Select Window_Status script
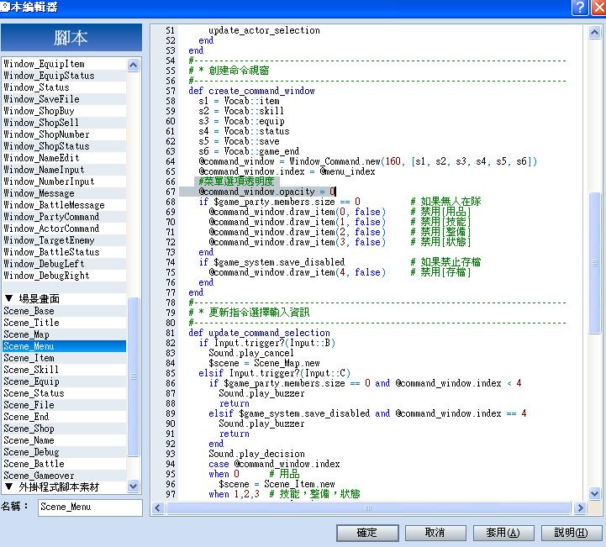Viewport: 606px width, 547px height. [64, 87]
